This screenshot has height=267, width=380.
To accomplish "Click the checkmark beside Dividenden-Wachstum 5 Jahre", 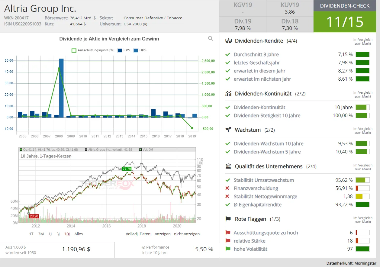I will point(228,152).
